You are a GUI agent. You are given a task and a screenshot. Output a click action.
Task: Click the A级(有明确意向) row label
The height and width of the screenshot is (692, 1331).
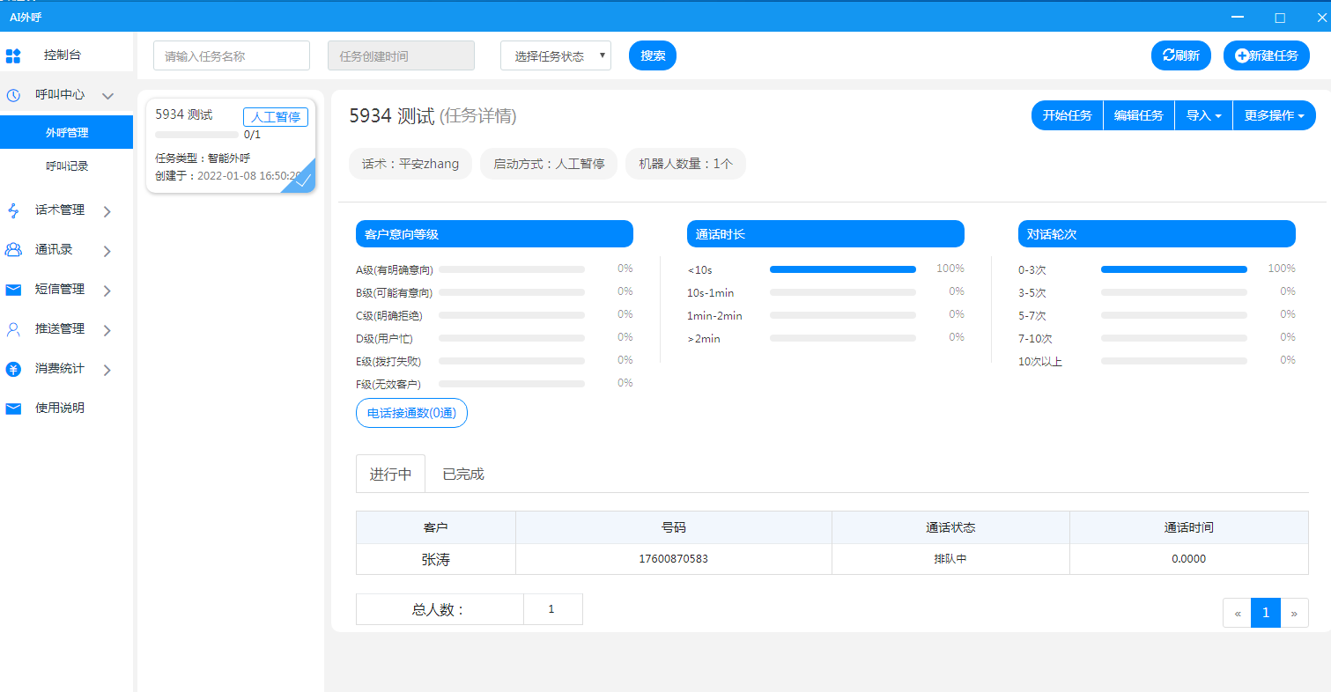395,270
